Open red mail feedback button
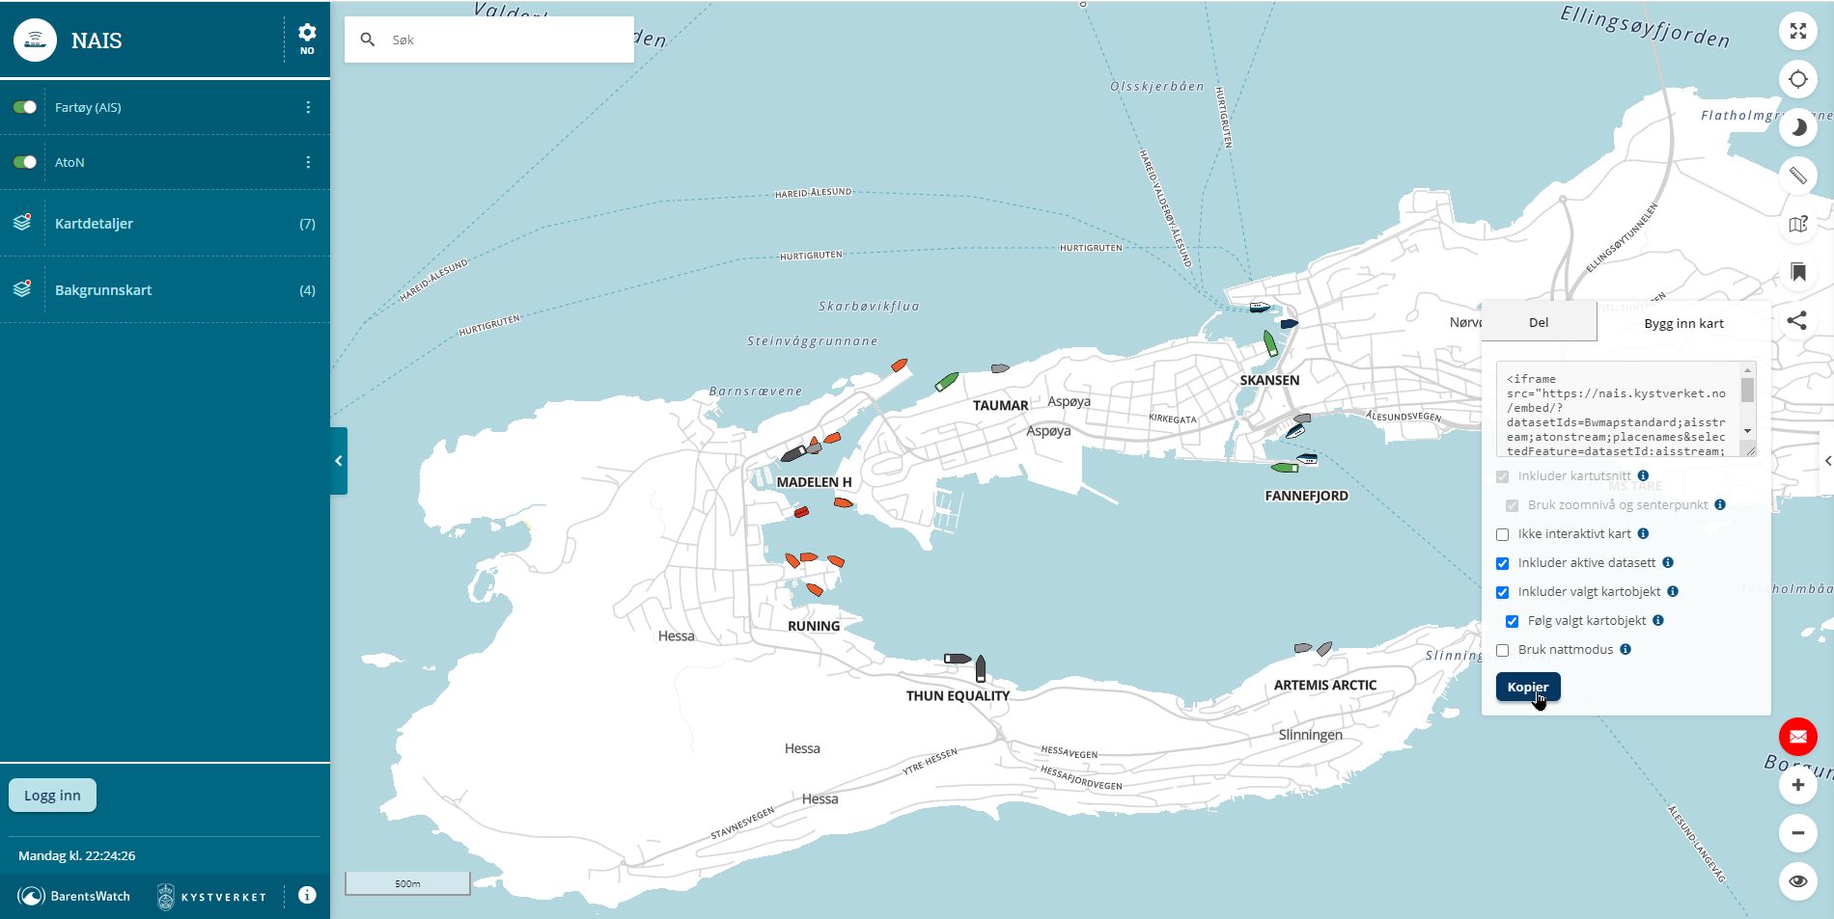 tap(1797, 738)
